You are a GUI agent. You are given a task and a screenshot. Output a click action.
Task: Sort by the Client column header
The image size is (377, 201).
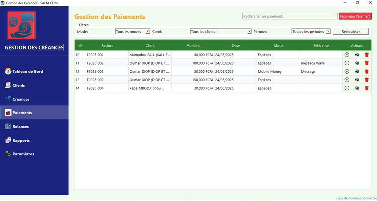(x=150, y=45)
